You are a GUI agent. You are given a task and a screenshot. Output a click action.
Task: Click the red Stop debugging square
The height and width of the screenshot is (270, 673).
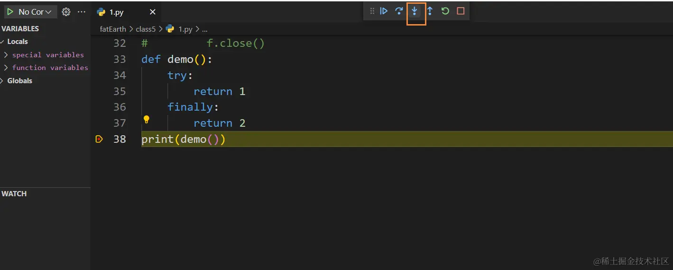click(461, 11)
